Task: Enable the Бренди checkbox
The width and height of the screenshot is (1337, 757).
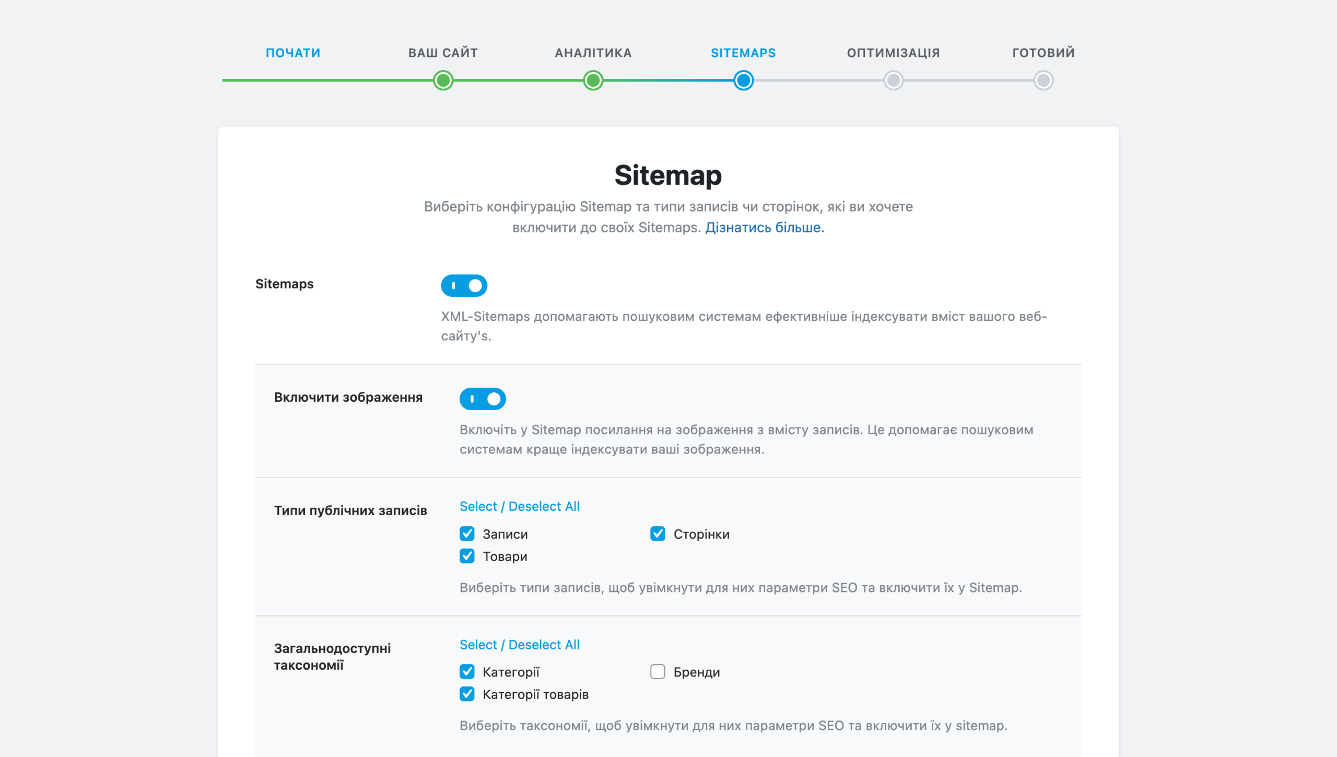Action: tap(658, 671)
